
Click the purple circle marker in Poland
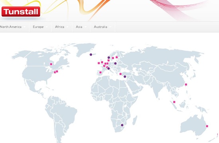pyautogui.click(x=115, y=64)
